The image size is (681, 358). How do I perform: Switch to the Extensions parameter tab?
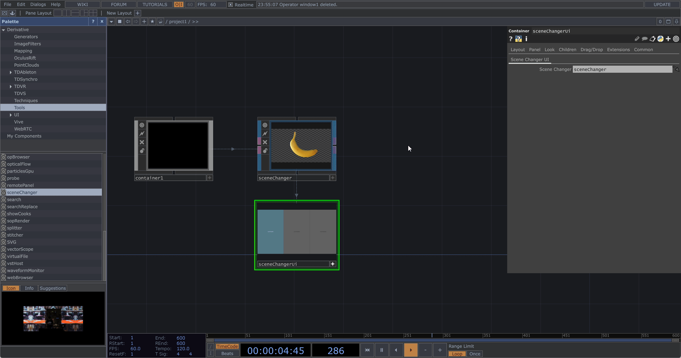618,50
